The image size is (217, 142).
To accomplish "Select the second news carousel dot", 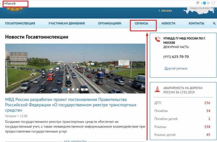I will point(69,89).
